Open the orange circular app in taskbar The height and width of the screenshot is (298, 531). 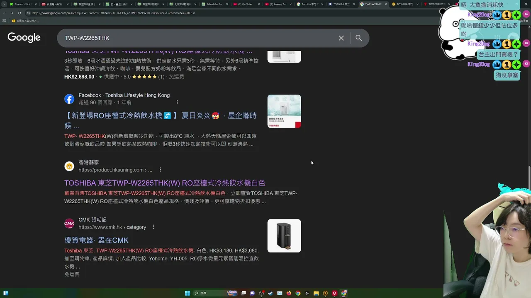[x=325, y=293]
